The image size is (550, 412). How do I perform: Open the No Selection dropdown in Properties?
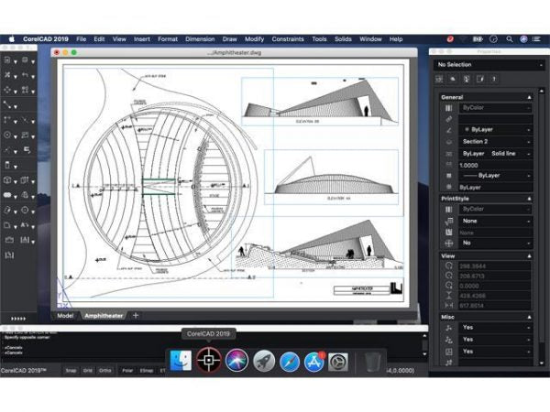tap(489, 65)
